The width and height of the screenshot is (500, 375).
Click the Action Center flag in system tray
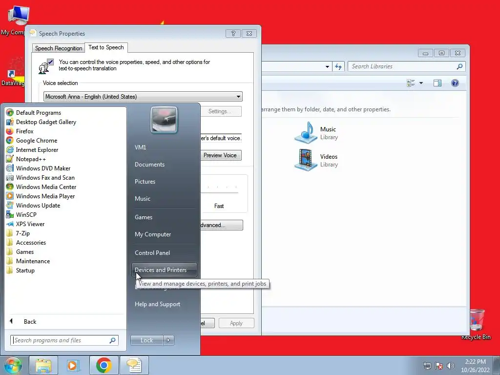[x=439, y=366]
